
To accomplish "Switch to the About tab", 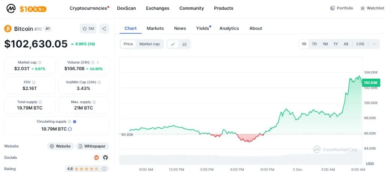I will tap(256, 29).
